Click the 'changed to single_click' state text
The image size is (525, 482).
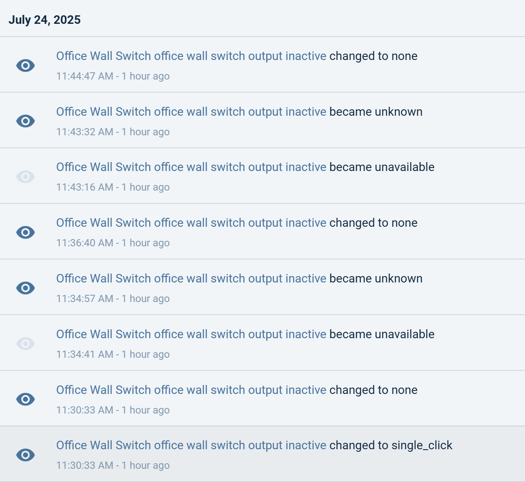[x=391, y=445]
